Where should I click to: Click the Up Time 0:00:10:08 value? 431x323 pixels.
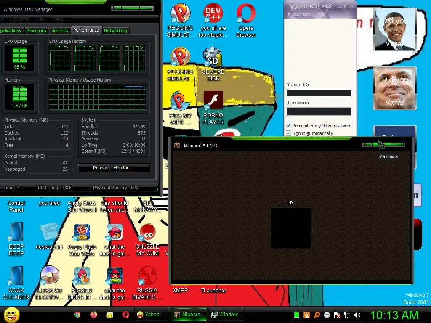[134, 145]
